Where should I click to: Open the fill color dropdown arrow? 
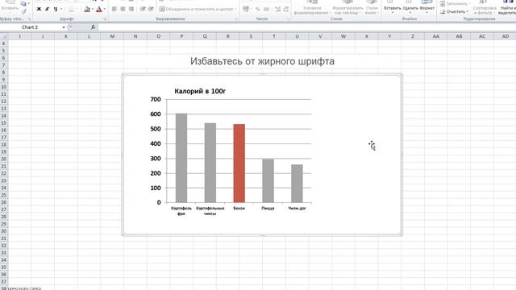93,9
